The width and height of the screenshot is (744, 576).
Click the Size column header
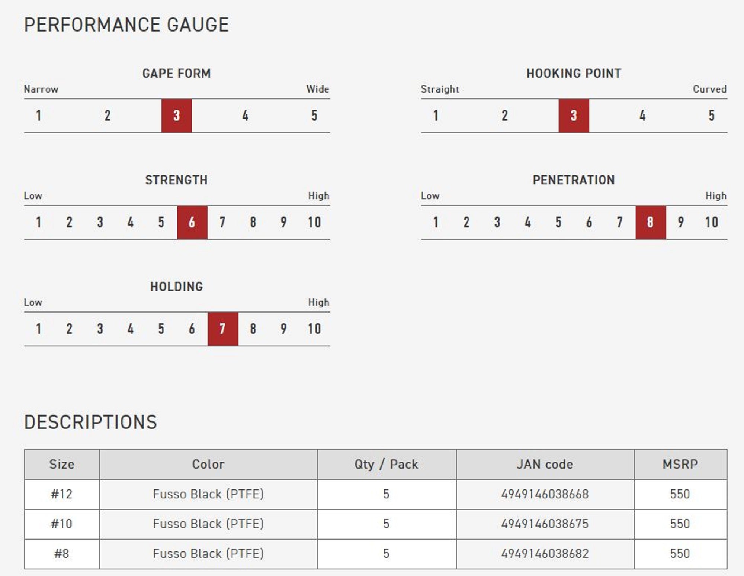click(x=62, y=464)
